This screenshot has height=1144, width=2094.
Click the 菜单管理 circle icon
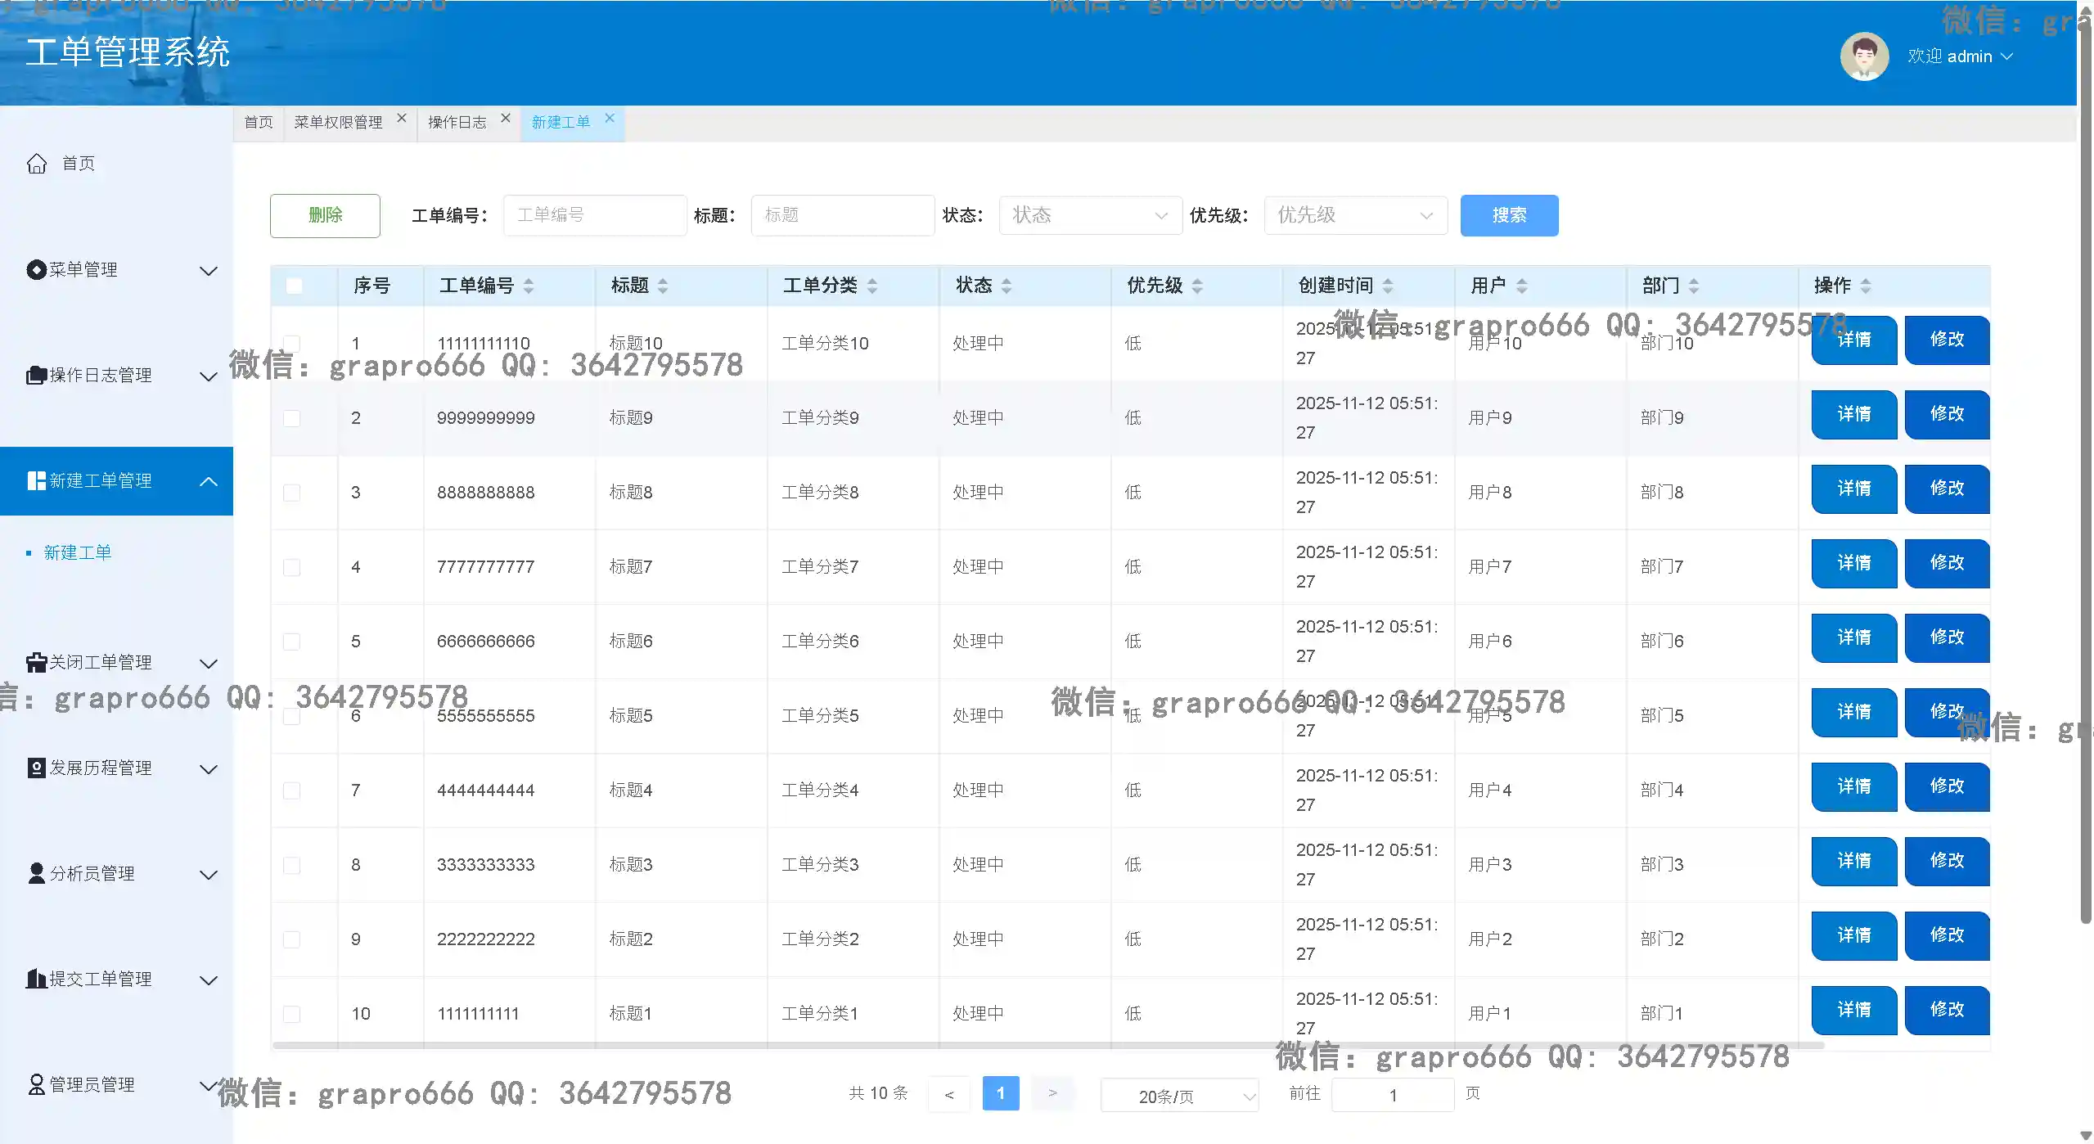(x=36, y=270)
